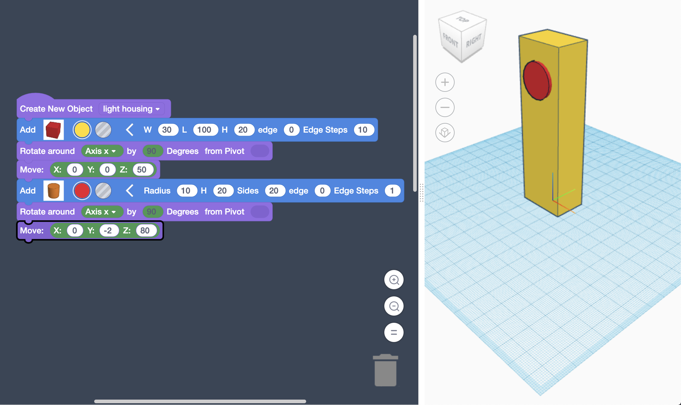Open the light housing object dropdown
This screenshot has width=681, height=405.
pyautogui.click(x=132, y=109)
